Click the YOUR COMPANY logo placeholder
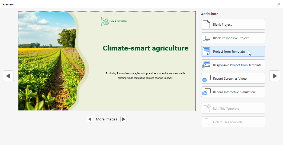 point(146,21)
